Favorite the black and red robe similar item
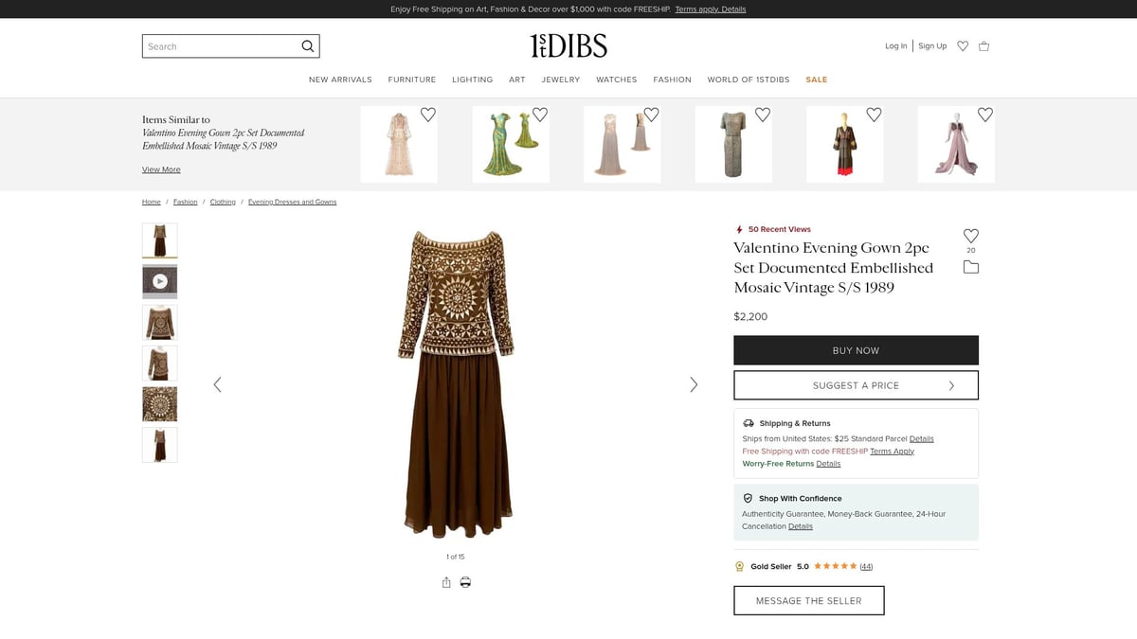The width and height of the screenshot is (1137, 639). 874,115
